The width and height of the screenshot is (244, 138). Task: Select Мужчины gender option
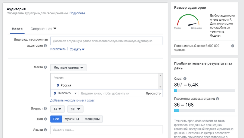click(72, 119)
